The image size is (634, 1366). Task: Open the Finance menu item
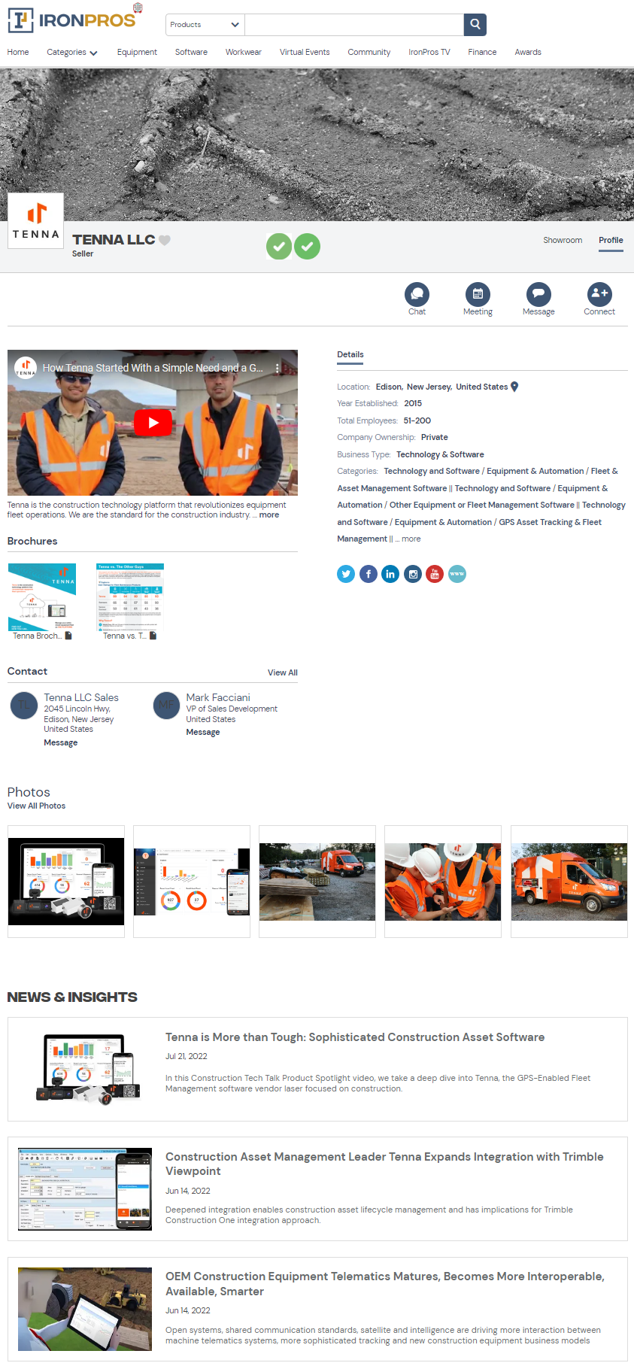click(x=482, y=53)
